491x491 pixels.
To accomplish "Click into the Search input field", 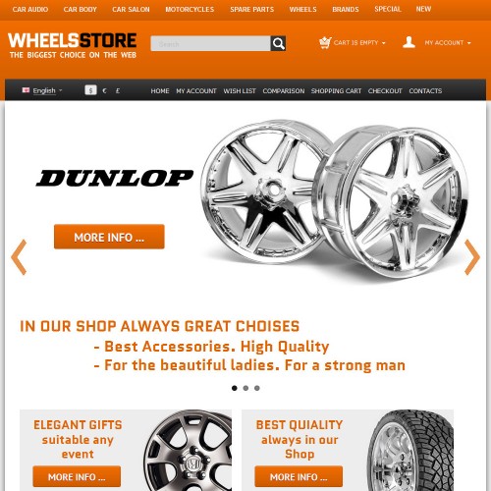I will [210, 43].
